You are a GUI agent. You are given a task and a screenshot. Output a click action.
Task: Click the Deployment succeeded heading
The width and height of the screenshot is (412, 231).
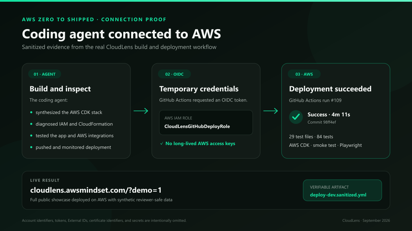(x=330, y=89)
